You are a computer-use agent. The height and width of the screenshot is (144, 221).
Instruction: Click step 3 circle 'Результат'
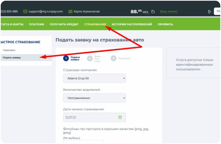coord(114,58)
